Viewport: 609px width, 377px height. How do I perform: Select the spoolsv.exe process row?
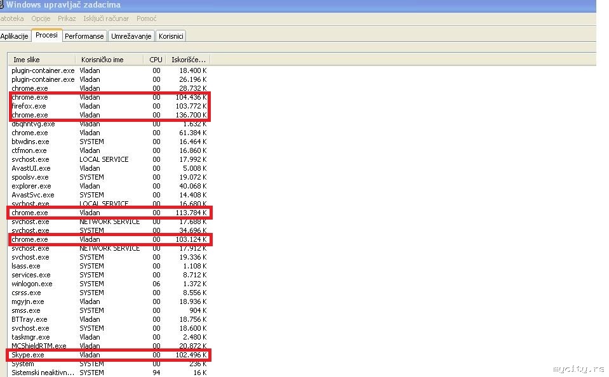point(109,178)
